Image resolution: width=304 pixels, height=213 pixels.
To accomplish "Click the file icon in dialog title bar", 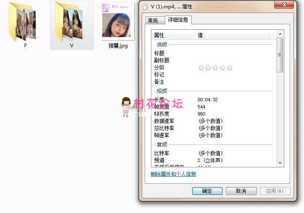I will 146,7.
